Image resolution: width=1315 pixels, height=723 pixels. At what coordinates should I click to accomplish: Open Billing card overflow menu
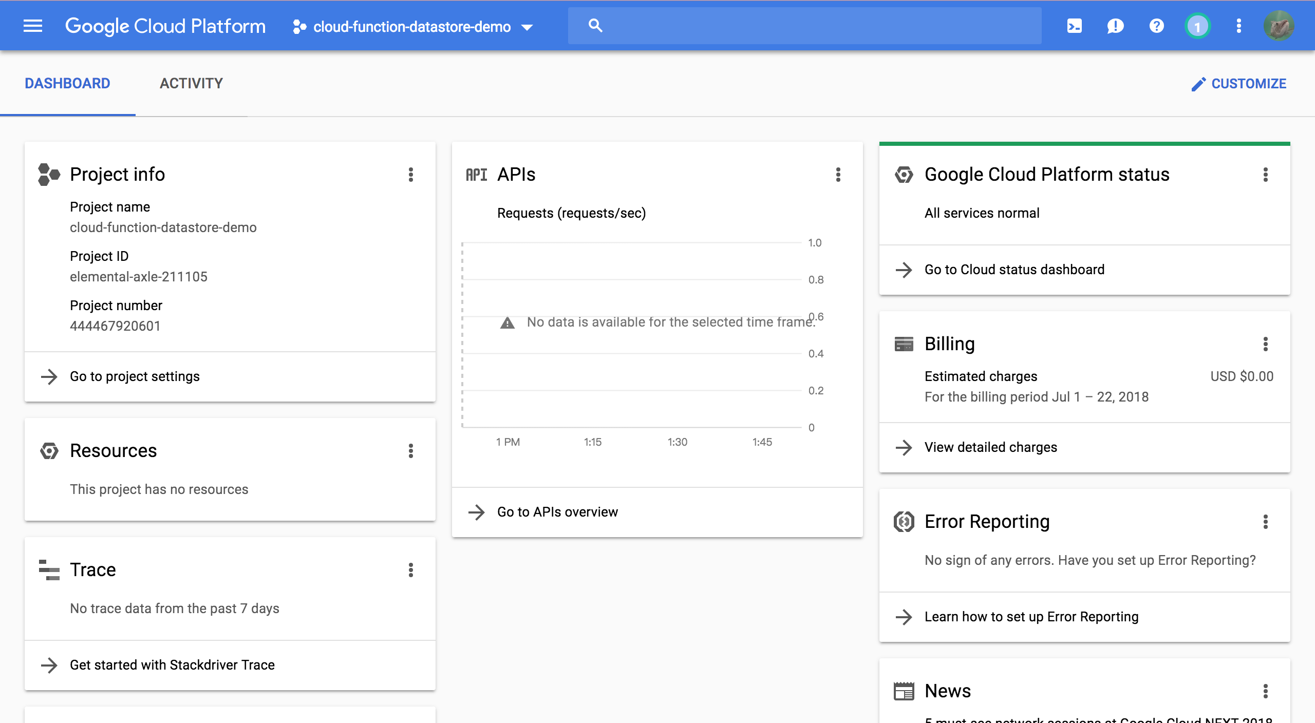pyautogui.click(x=1266, y=344)
